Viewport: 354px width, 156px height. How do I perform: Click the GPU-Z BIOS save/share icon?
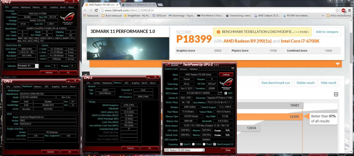[x=220, y=93]
